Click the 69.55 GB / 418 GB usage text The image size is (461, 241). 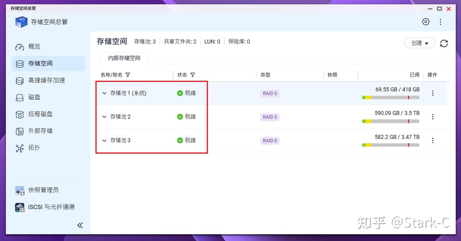coord(397,90)
